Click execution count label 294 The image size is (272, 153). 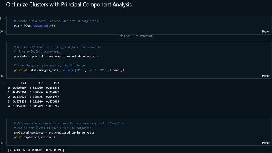(x=3, y=143)
